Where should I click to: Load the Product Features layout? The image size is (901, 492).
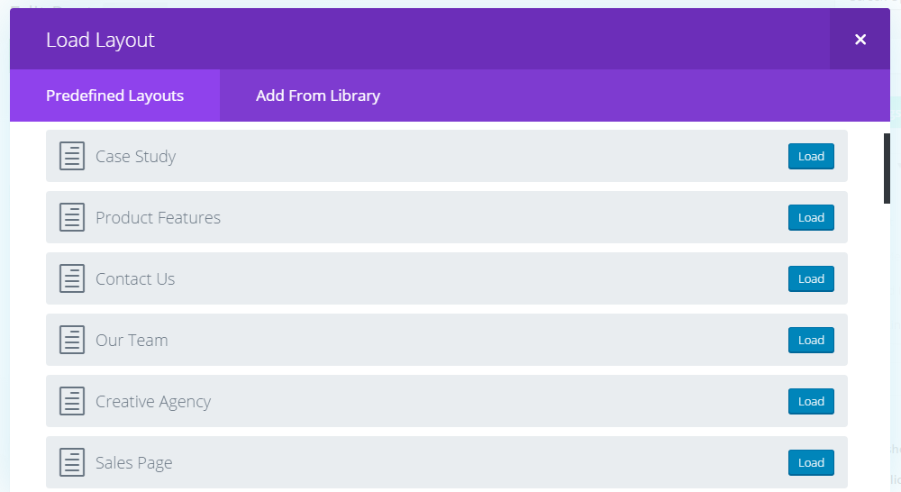click(x=811, y=218)
